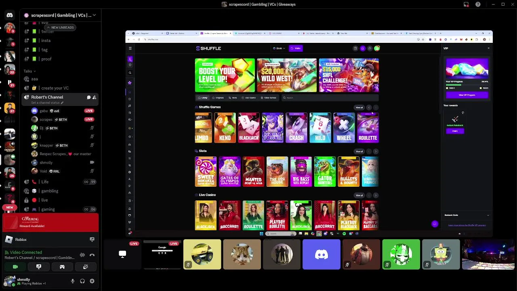Select the cat avatar participant tile
Screen dimensions: 517x291
[x=242, y=254]
